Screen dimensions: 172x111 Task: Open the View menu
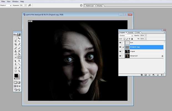[x=9, y=2]
